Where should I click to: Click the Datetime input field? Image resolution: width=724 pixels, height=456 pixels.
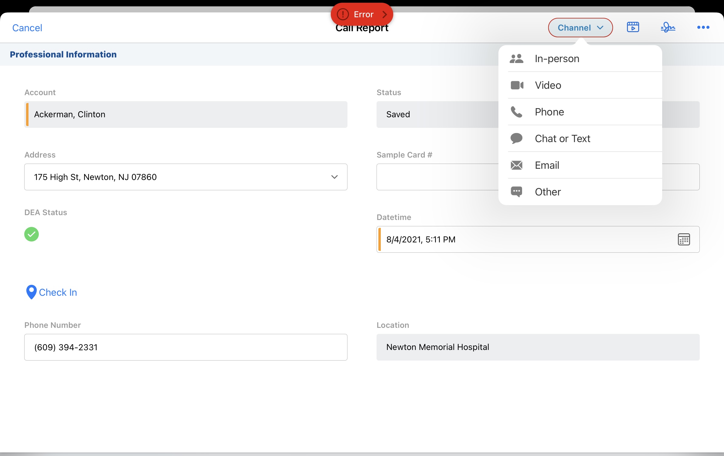click(515, 239)
